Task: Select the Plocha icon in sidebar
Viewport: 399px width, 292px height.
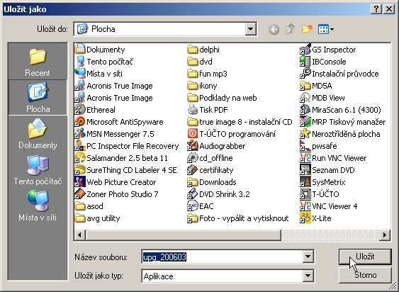Action: [38, 98]
